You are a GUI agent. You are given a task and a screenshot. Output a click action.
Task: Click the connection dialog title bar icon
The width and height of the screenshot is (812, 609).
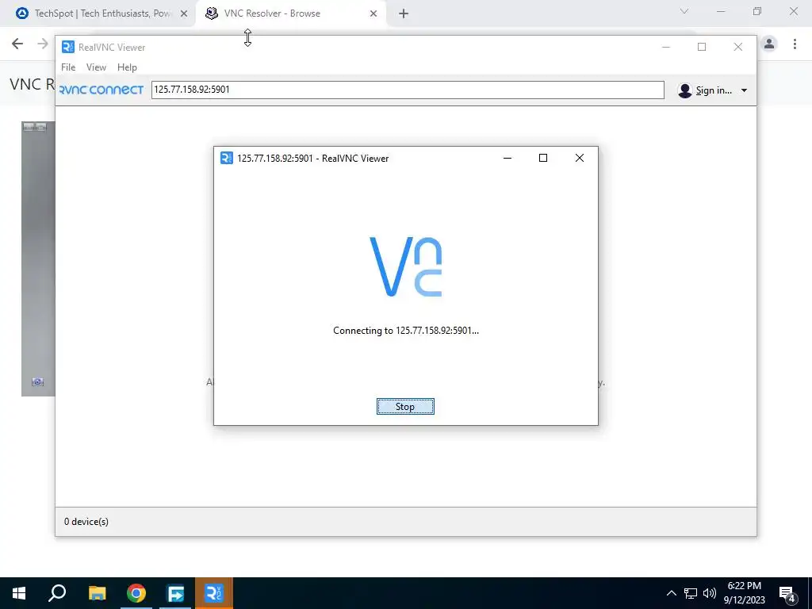pyautogui.click(x=226, y=158)
